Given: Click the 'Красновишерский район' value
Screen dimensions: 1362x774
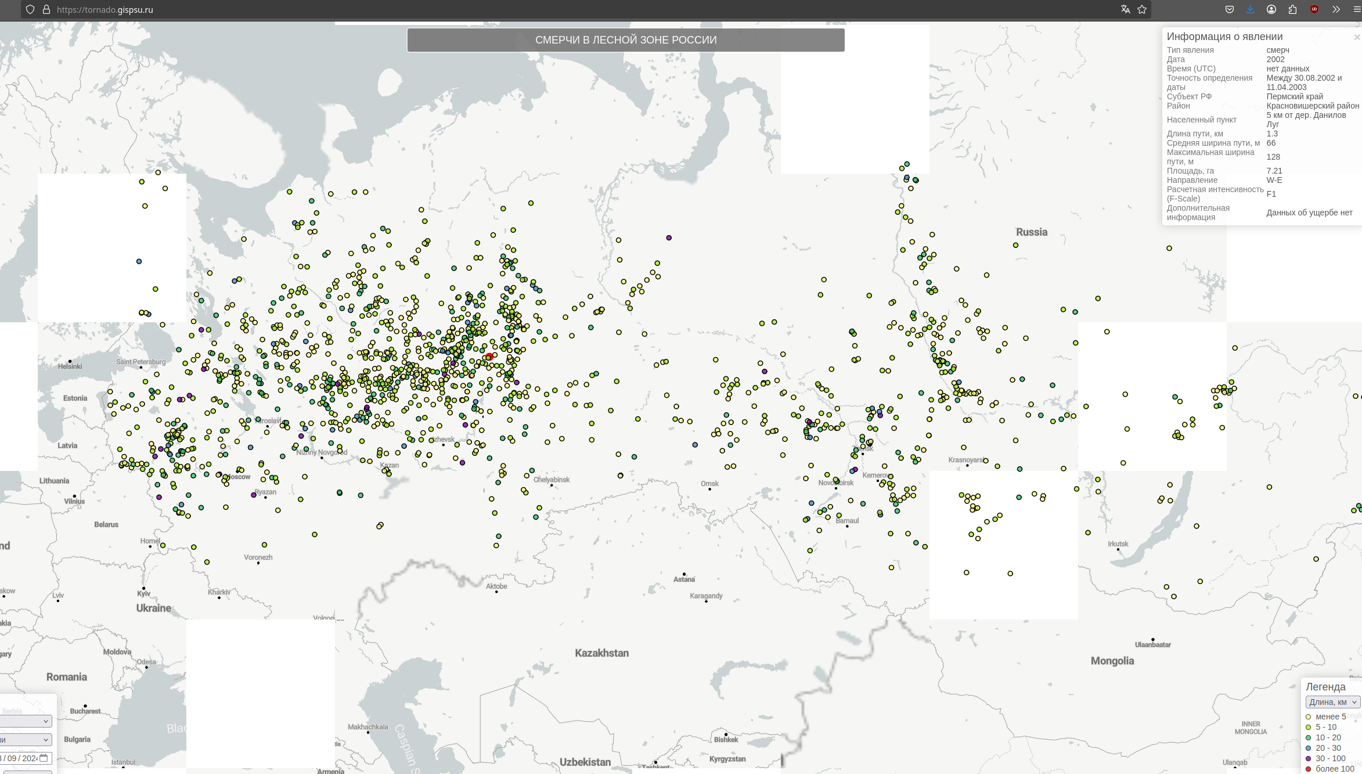Looking at the screenshot, I should [x=1313, y=106].
